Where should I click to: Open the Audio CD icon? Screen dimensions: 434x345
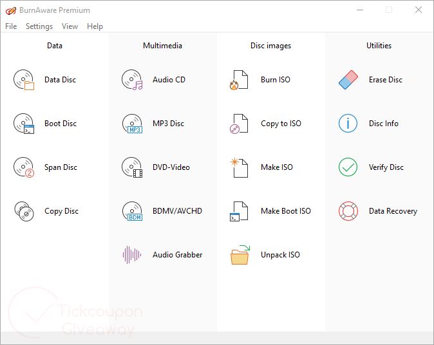tap(132, 80)
